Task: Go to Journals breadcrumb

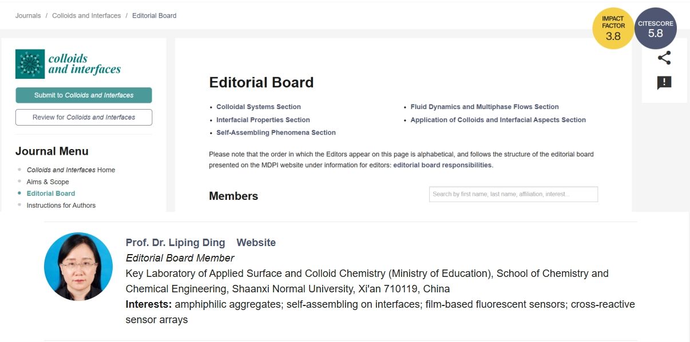Action: (x=28, y=16)
